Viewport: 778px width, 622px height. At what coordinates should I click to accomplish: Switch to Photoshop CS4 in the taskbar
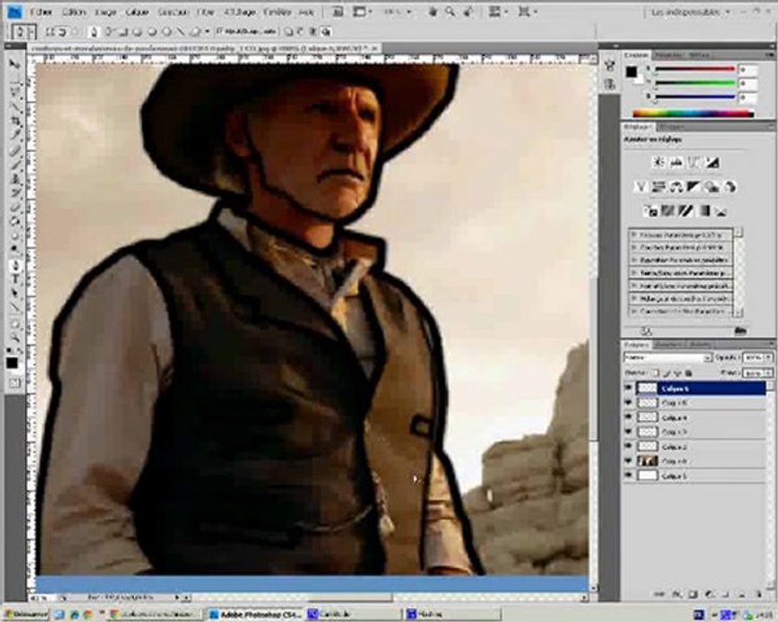click(256, 614)
